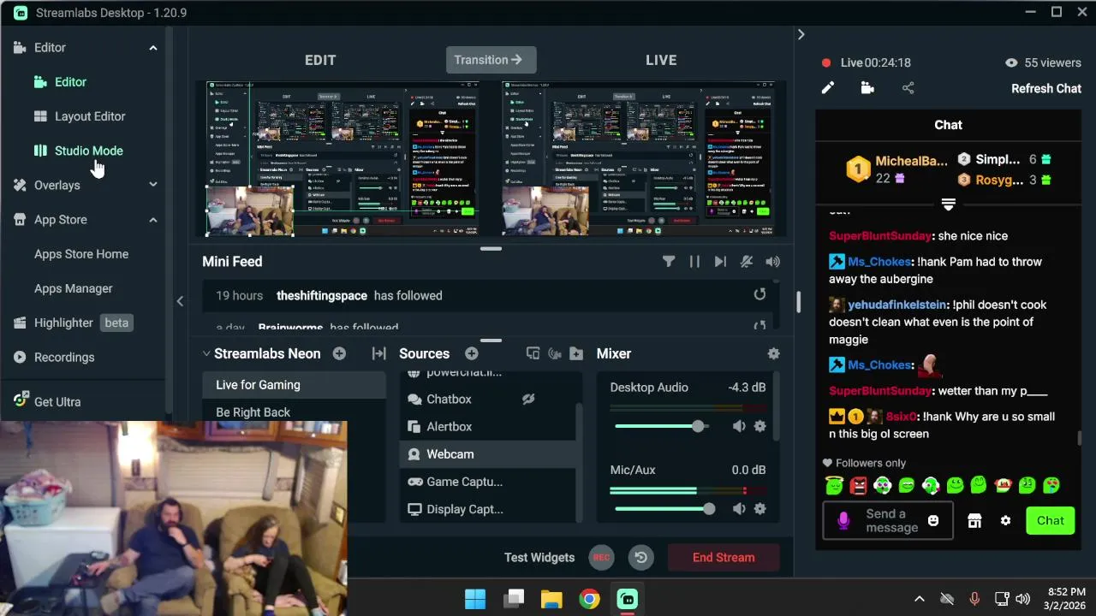The width and height of the screenshot is (1096, 616).
Task: Collapse the left sidebar with arrow
Action: (x=180, y=301)
